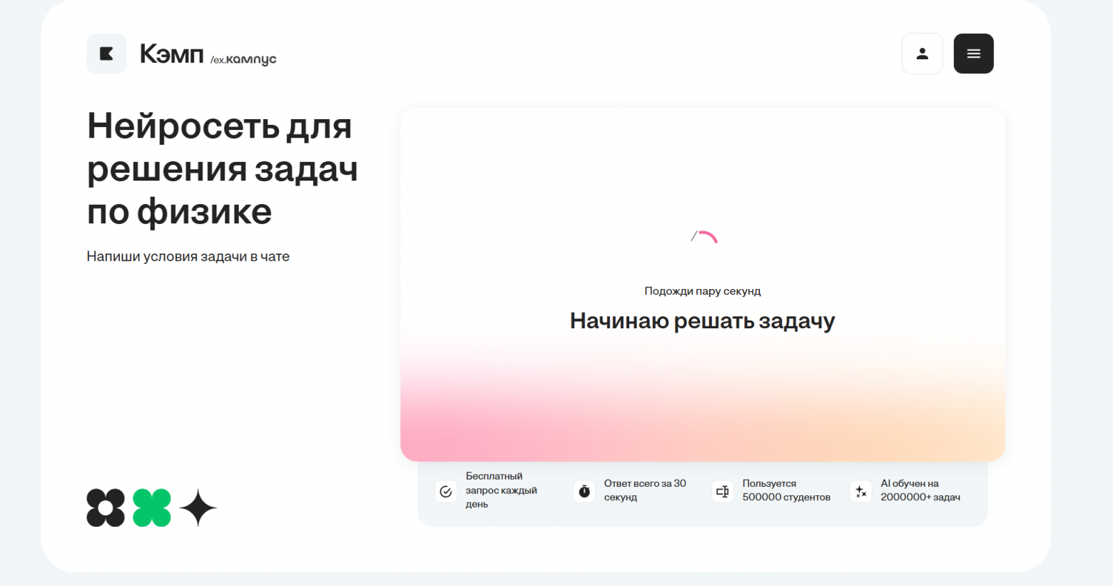Select the stopwatch icon for 30-second answers
This screenshot has height=586, width=1113.
[x=583, y=491]
